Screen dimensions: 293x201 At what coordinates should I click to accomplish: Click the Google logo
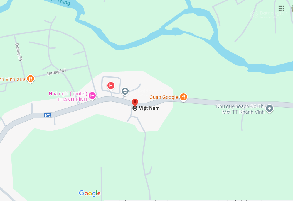[90, 193]
